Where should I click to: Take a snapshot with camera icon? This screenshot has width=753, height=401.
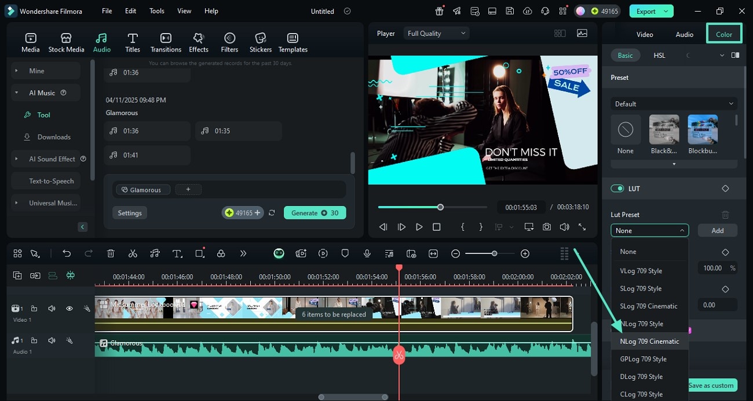click(x=547, y=227)
